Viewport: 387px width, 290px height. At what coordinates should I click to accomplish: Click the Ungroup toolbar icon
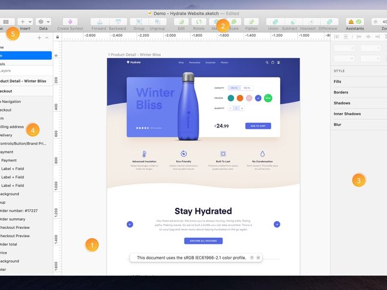157,22
